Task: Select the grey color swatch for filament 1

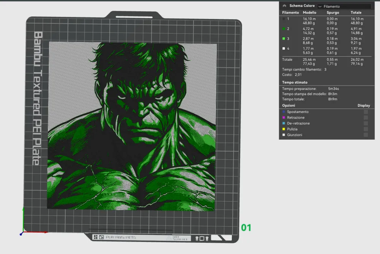Action: (x=284, y=19)
